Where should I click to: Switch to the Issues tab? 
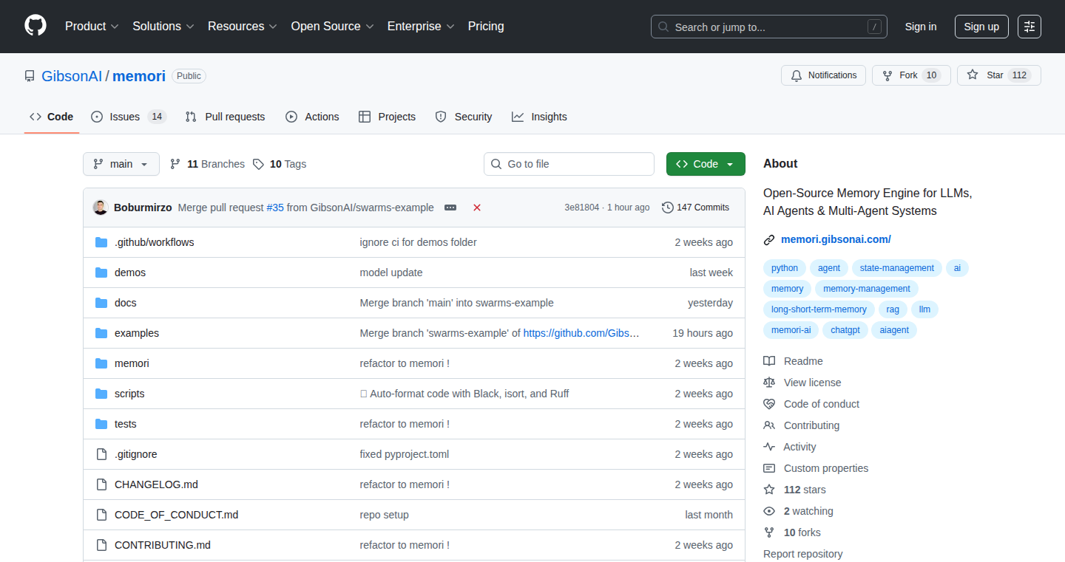129,117
